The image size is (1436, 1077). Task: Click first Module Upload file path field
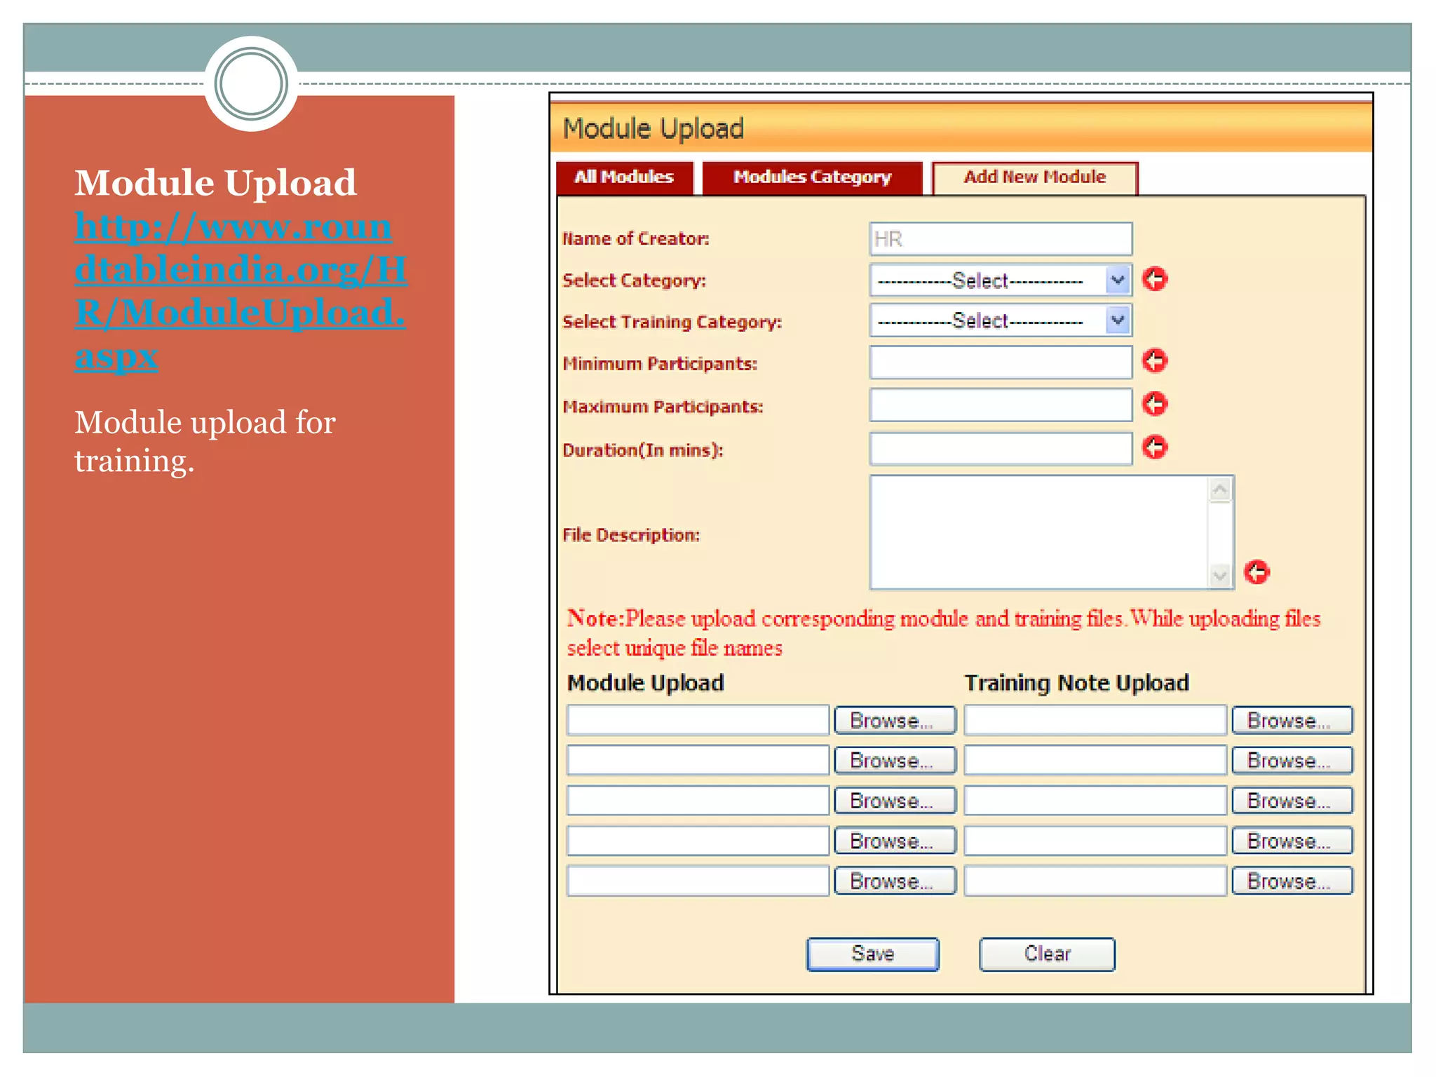click(698, 720)
